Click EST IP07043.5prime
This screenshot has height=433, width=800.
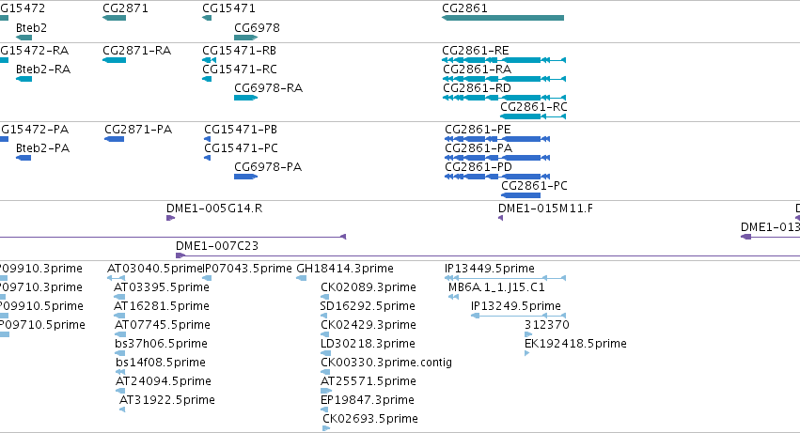click(x=247, y=269)
